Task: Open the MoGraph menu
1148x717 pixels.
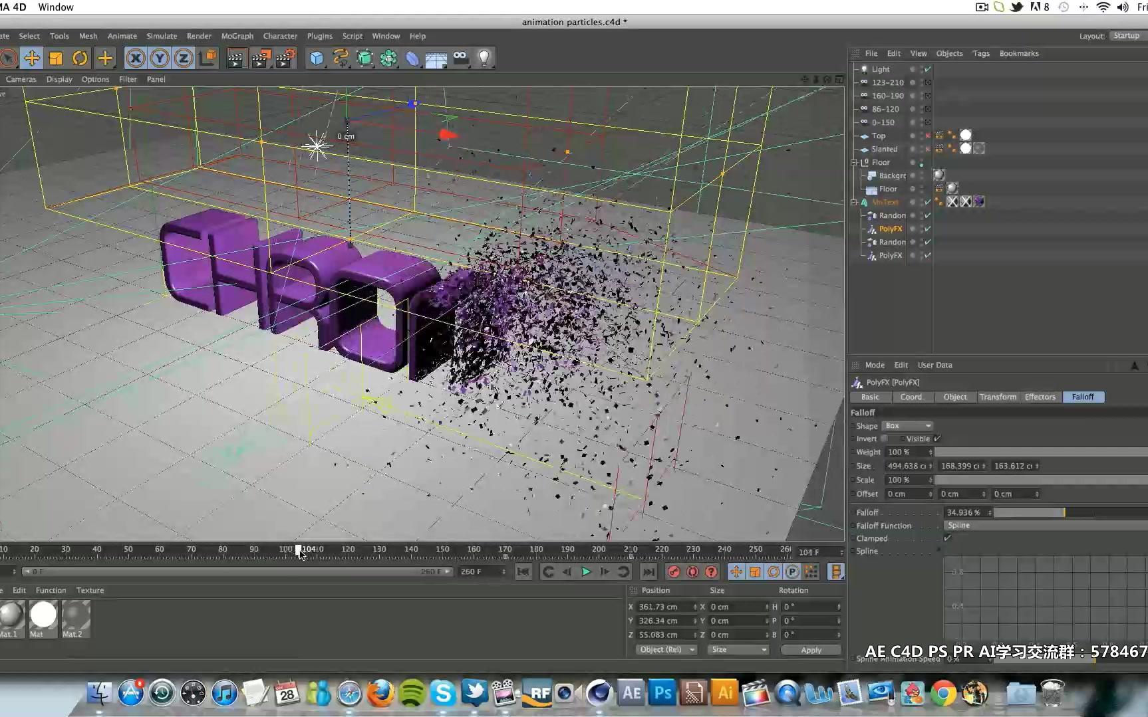Action: coord(237,36)
